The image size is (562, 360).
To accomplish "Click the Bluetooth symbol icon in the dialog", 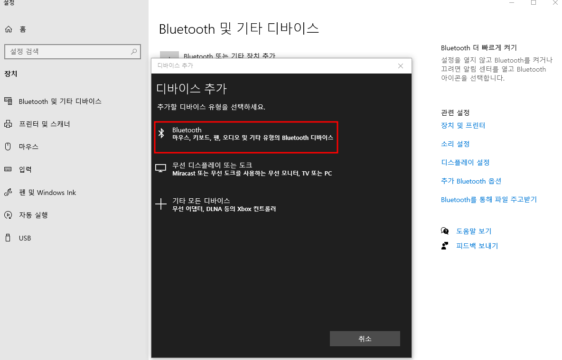I will 161,133.
